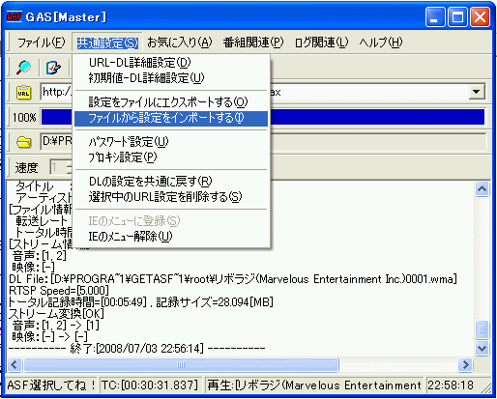Click the checklist note toolbar icon
Viewport: 497px width, 399px height.
[x=53, y=68]
